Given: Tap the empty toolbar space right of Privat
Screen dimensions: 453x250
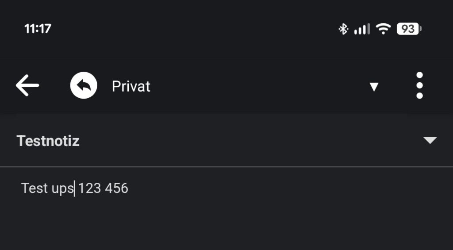Looking at the screenshot, I should pyautogui.click(x=257, y=86).
